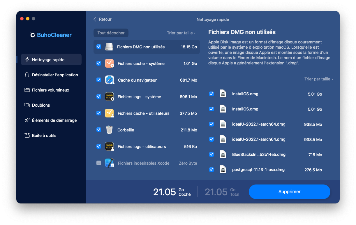356x225 pixels.
Task: Select the Fichiers cache - système 1.01 Go size
Action: click(x=190, y=64)
